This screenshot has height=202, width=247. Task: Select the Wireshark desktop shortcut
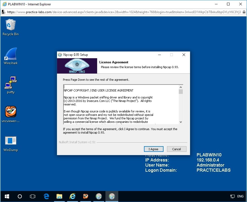tap(10, 56)
